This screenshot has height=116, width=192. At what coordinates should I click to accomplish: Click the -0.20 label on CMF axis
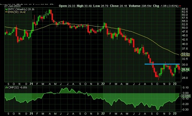point(185,104)
